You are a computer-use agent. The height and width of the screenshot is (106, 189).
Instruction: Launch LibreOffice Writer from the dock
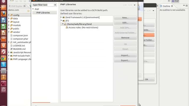pyautogui.click(x=4, y=20)
